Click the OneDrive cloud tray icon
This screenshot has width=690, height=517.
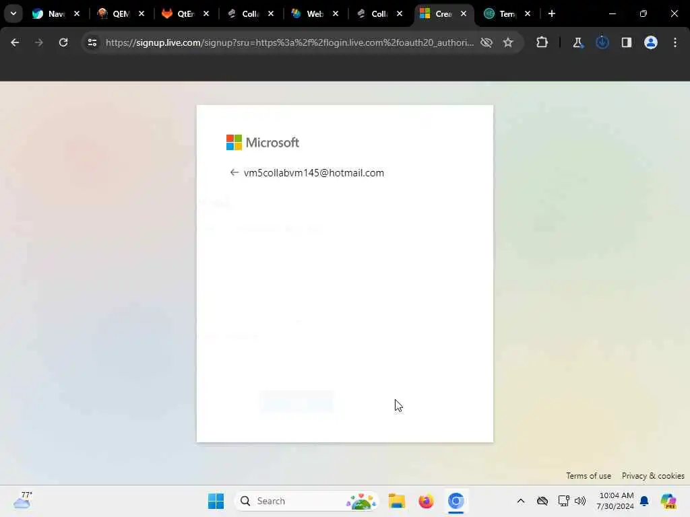(542, 501)
